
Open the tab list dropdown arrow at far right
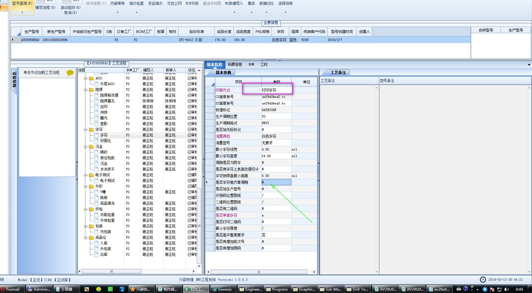click(x=529, y=65)
